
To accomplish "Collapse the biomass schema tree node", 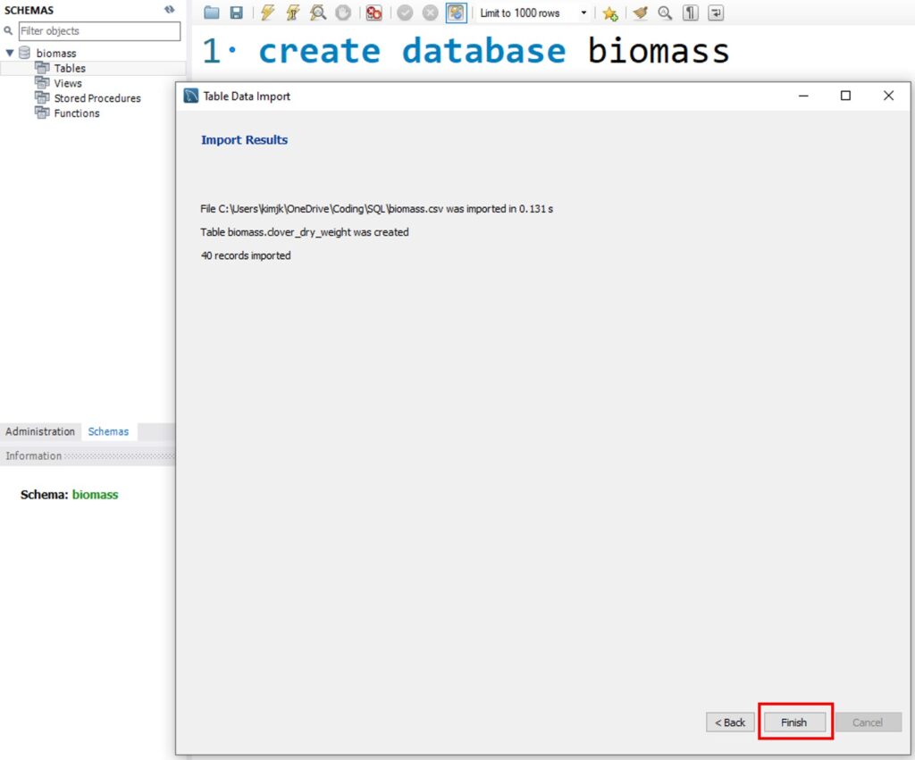I will coord(10,53).
